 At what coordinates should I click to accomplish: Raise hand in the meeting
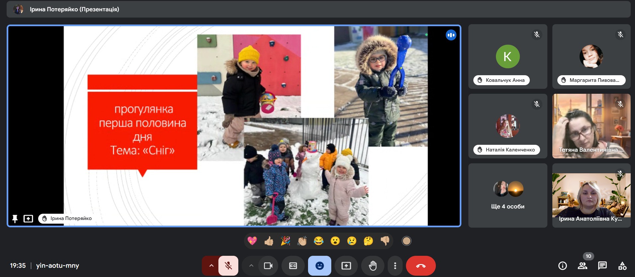point(373,266)
